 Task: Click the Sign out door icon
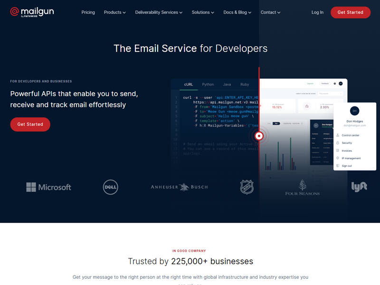[338, 166]
